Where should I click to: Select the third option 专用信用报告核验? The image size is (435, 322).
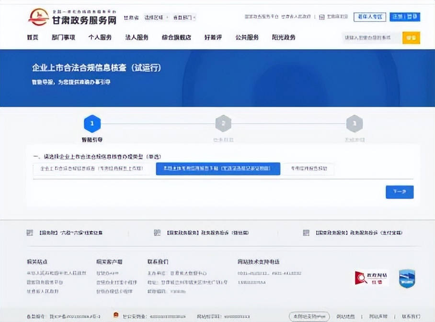309,169
